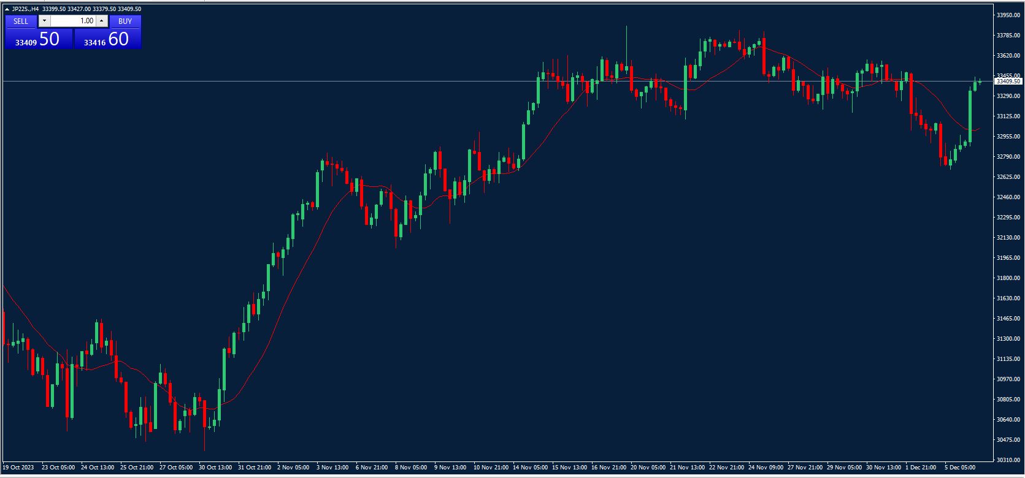Click the most recent candle on chart
This screenshot has width=1025, height=478.
pyautogui.click(x=980, y=81)
